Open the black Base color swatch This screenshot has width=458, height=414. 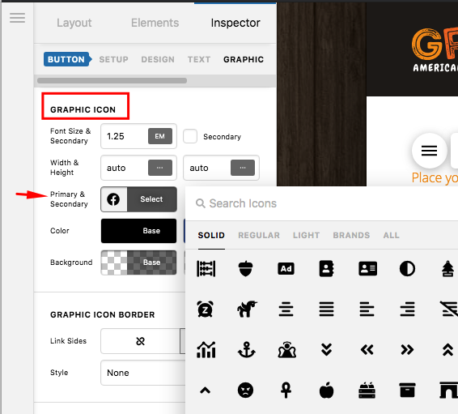pos(138,231)
